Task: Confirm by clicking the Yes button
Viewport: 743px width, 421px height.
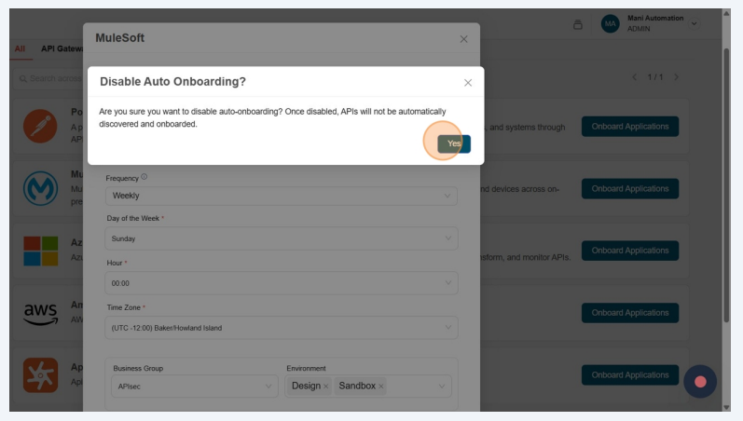Action: [x=453, y=143]
